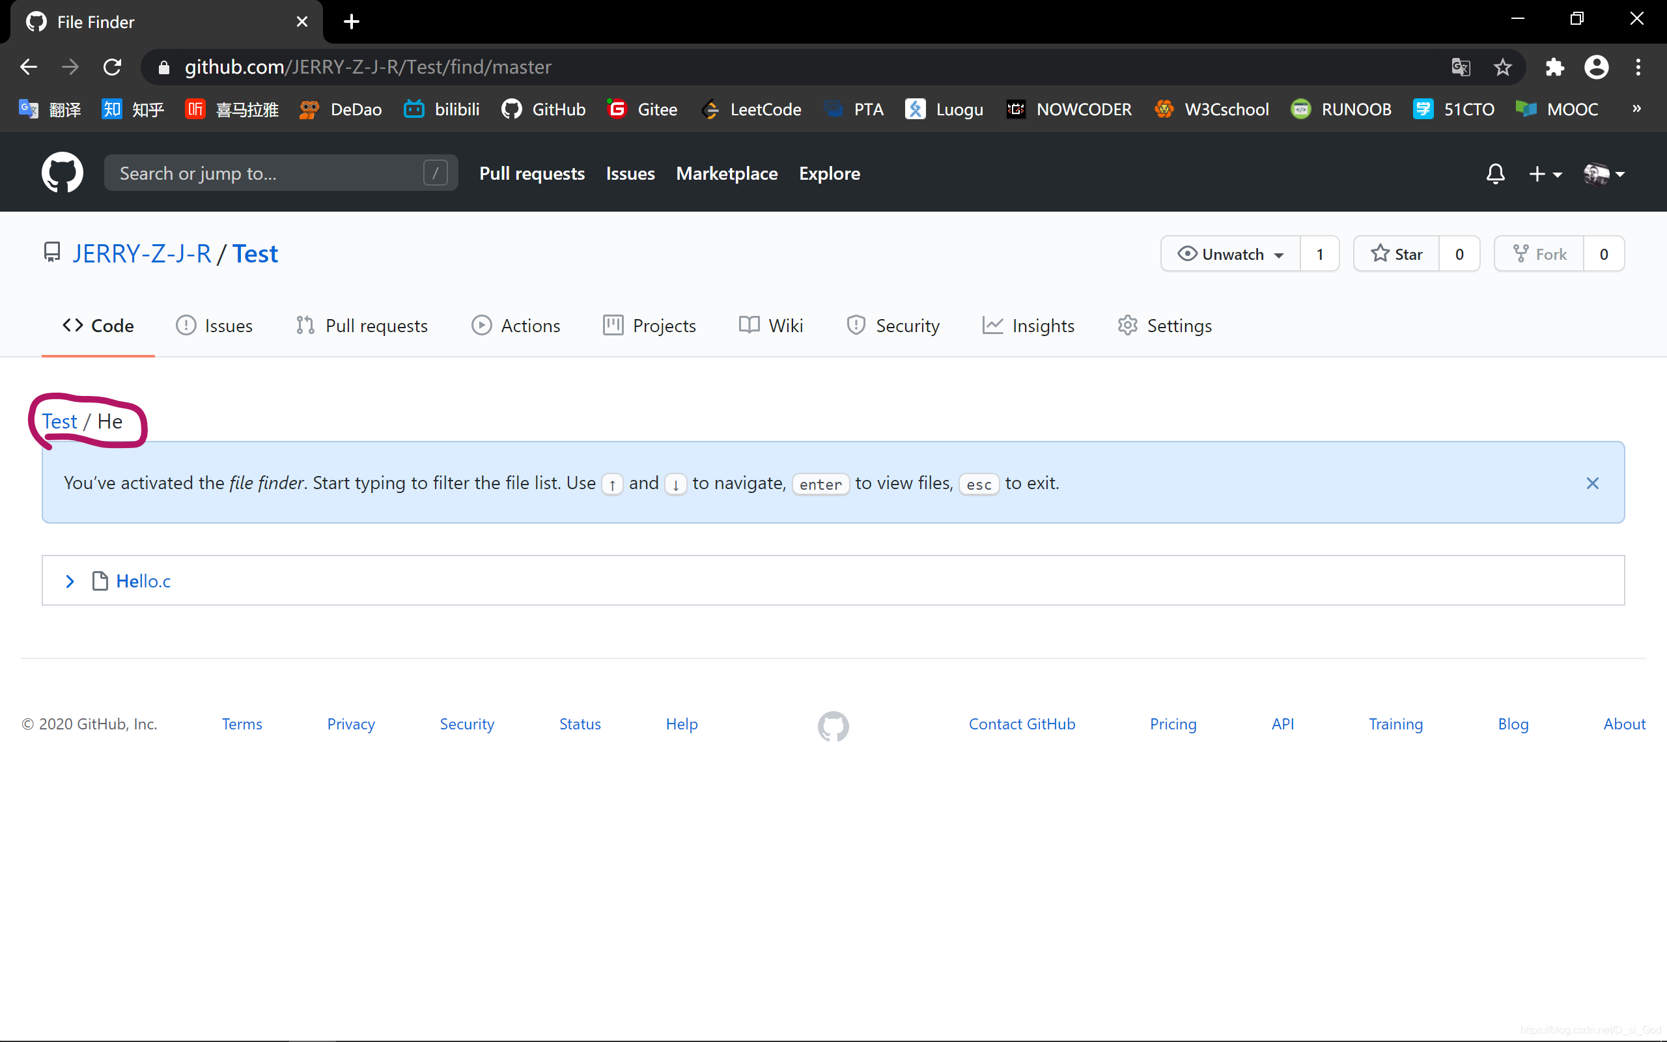This screenshot has width=1667, height=1042.
Task: Go to the JERRY-Z-J-R profile link
Action: (x=142, y=254)
